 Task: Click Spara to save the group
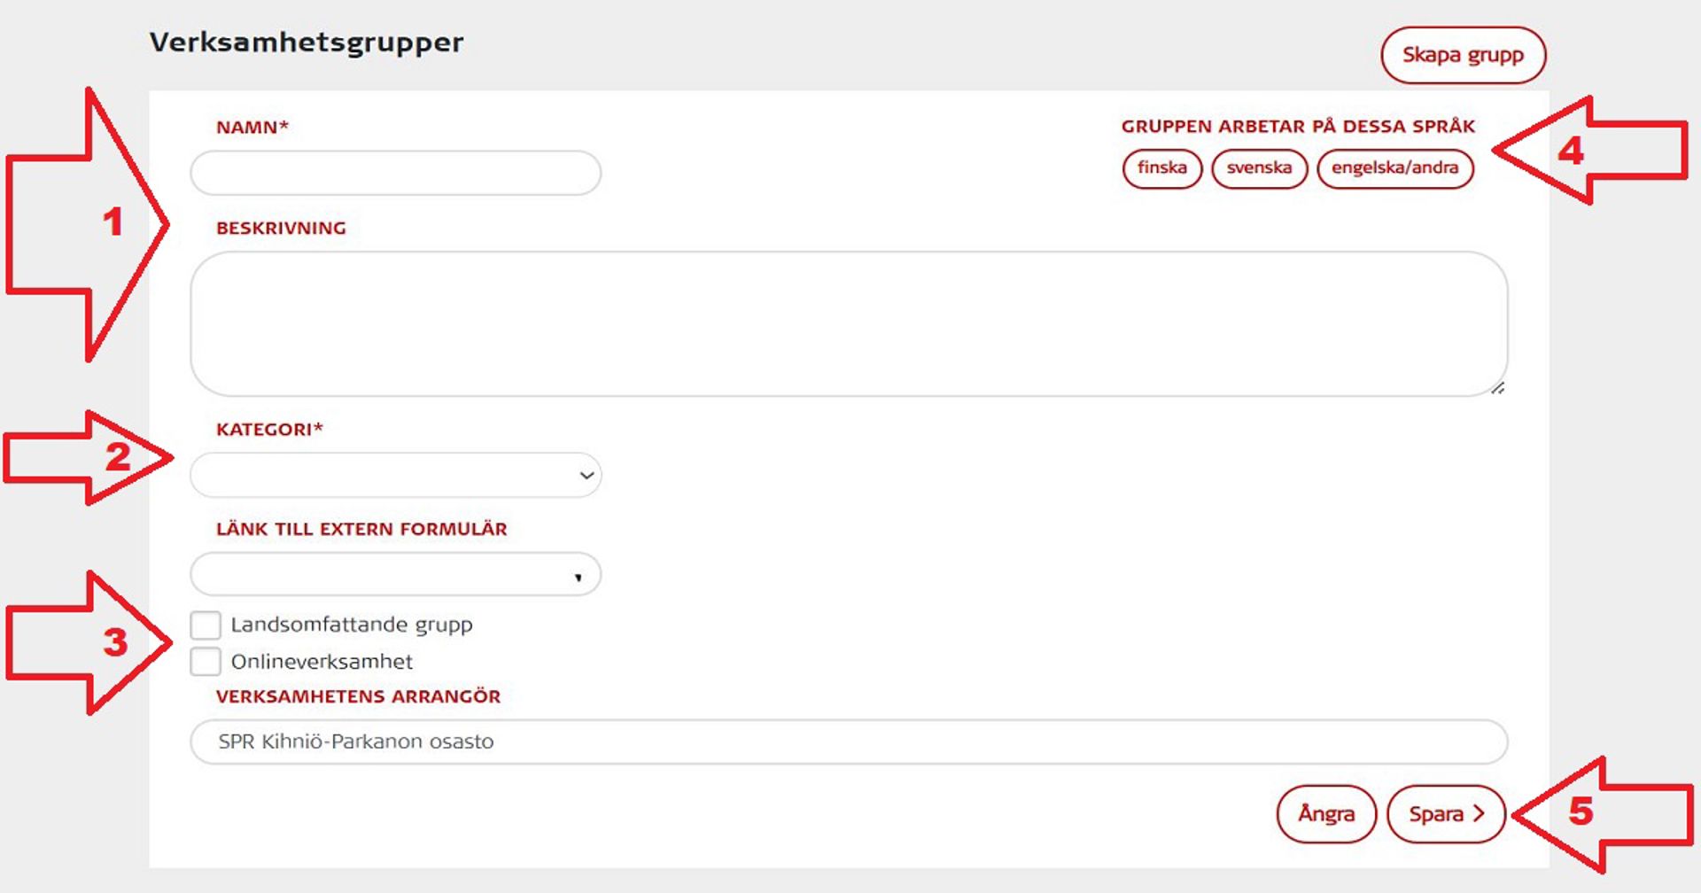click(x=1445, y=814)
